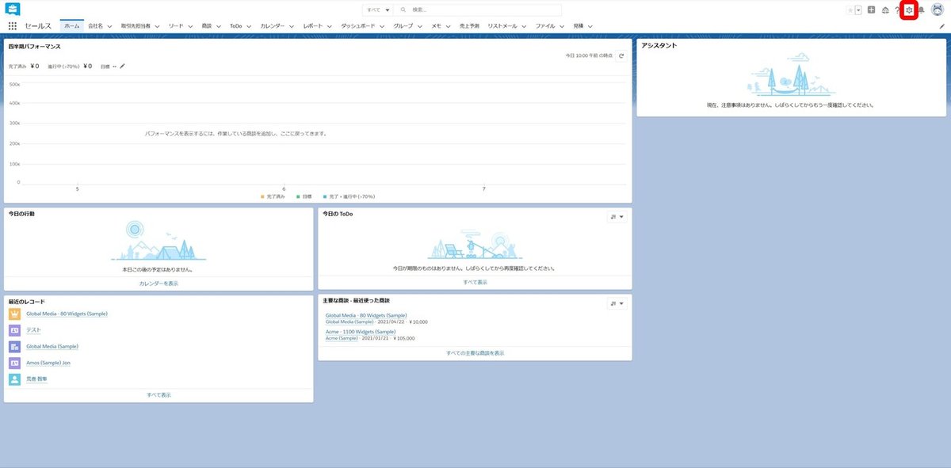Open the 見積 tab
This screenshot has width=951, height=468.
(x=578, y=26)
